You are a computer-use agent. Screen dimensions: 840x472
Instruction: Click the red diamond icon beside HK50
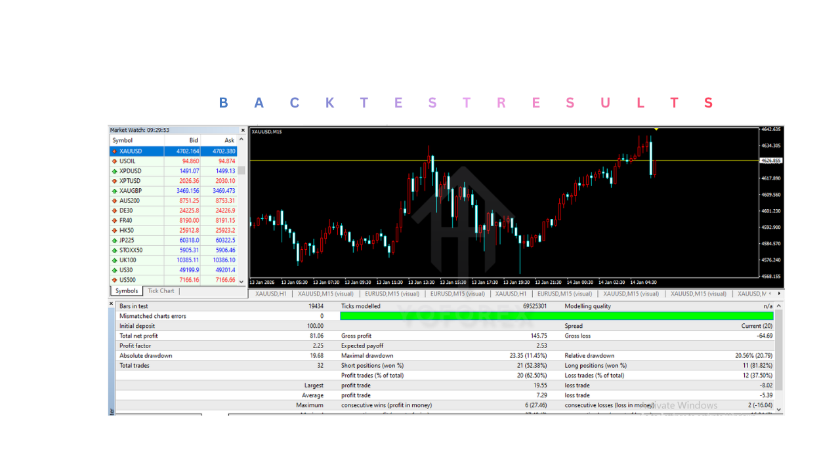click(x=114, y=229)
